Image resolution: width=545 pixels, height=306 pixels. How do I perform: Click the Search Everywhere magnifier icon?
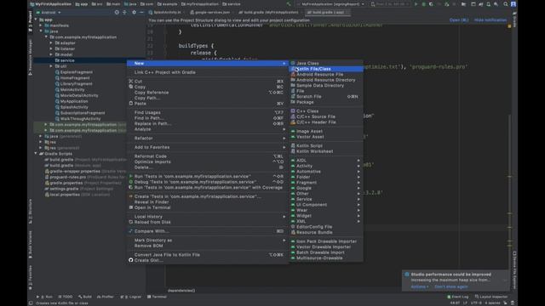coord(506,4)
